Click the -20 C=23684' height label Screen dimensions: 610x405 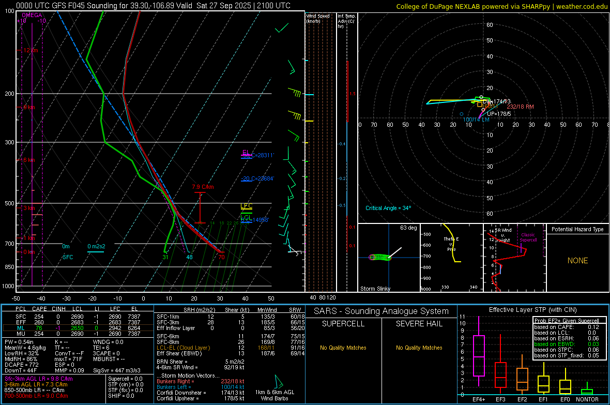[x=257, y=178]
